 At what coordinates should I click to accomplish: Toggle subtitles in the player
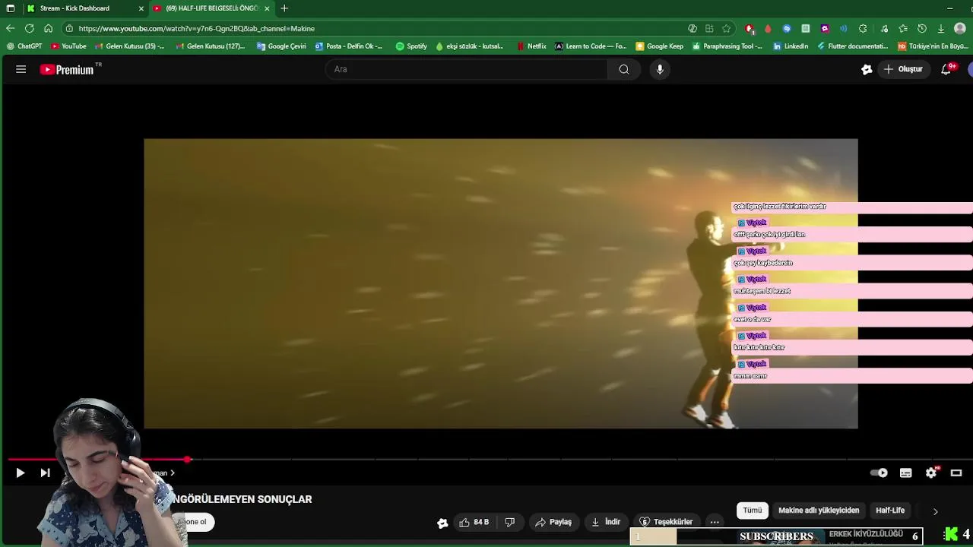pos(905,473)
